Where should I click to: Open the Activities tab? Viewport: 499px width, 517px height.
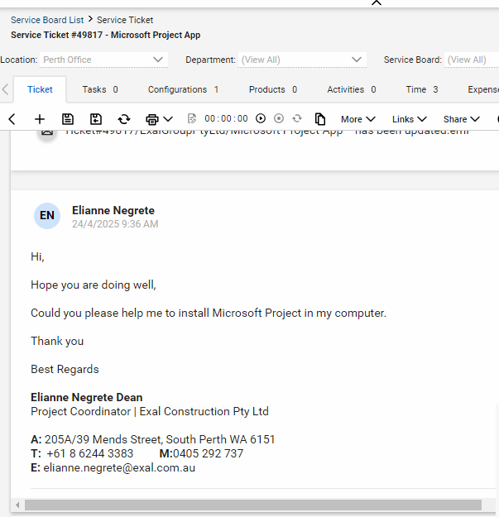coord(351,89)
